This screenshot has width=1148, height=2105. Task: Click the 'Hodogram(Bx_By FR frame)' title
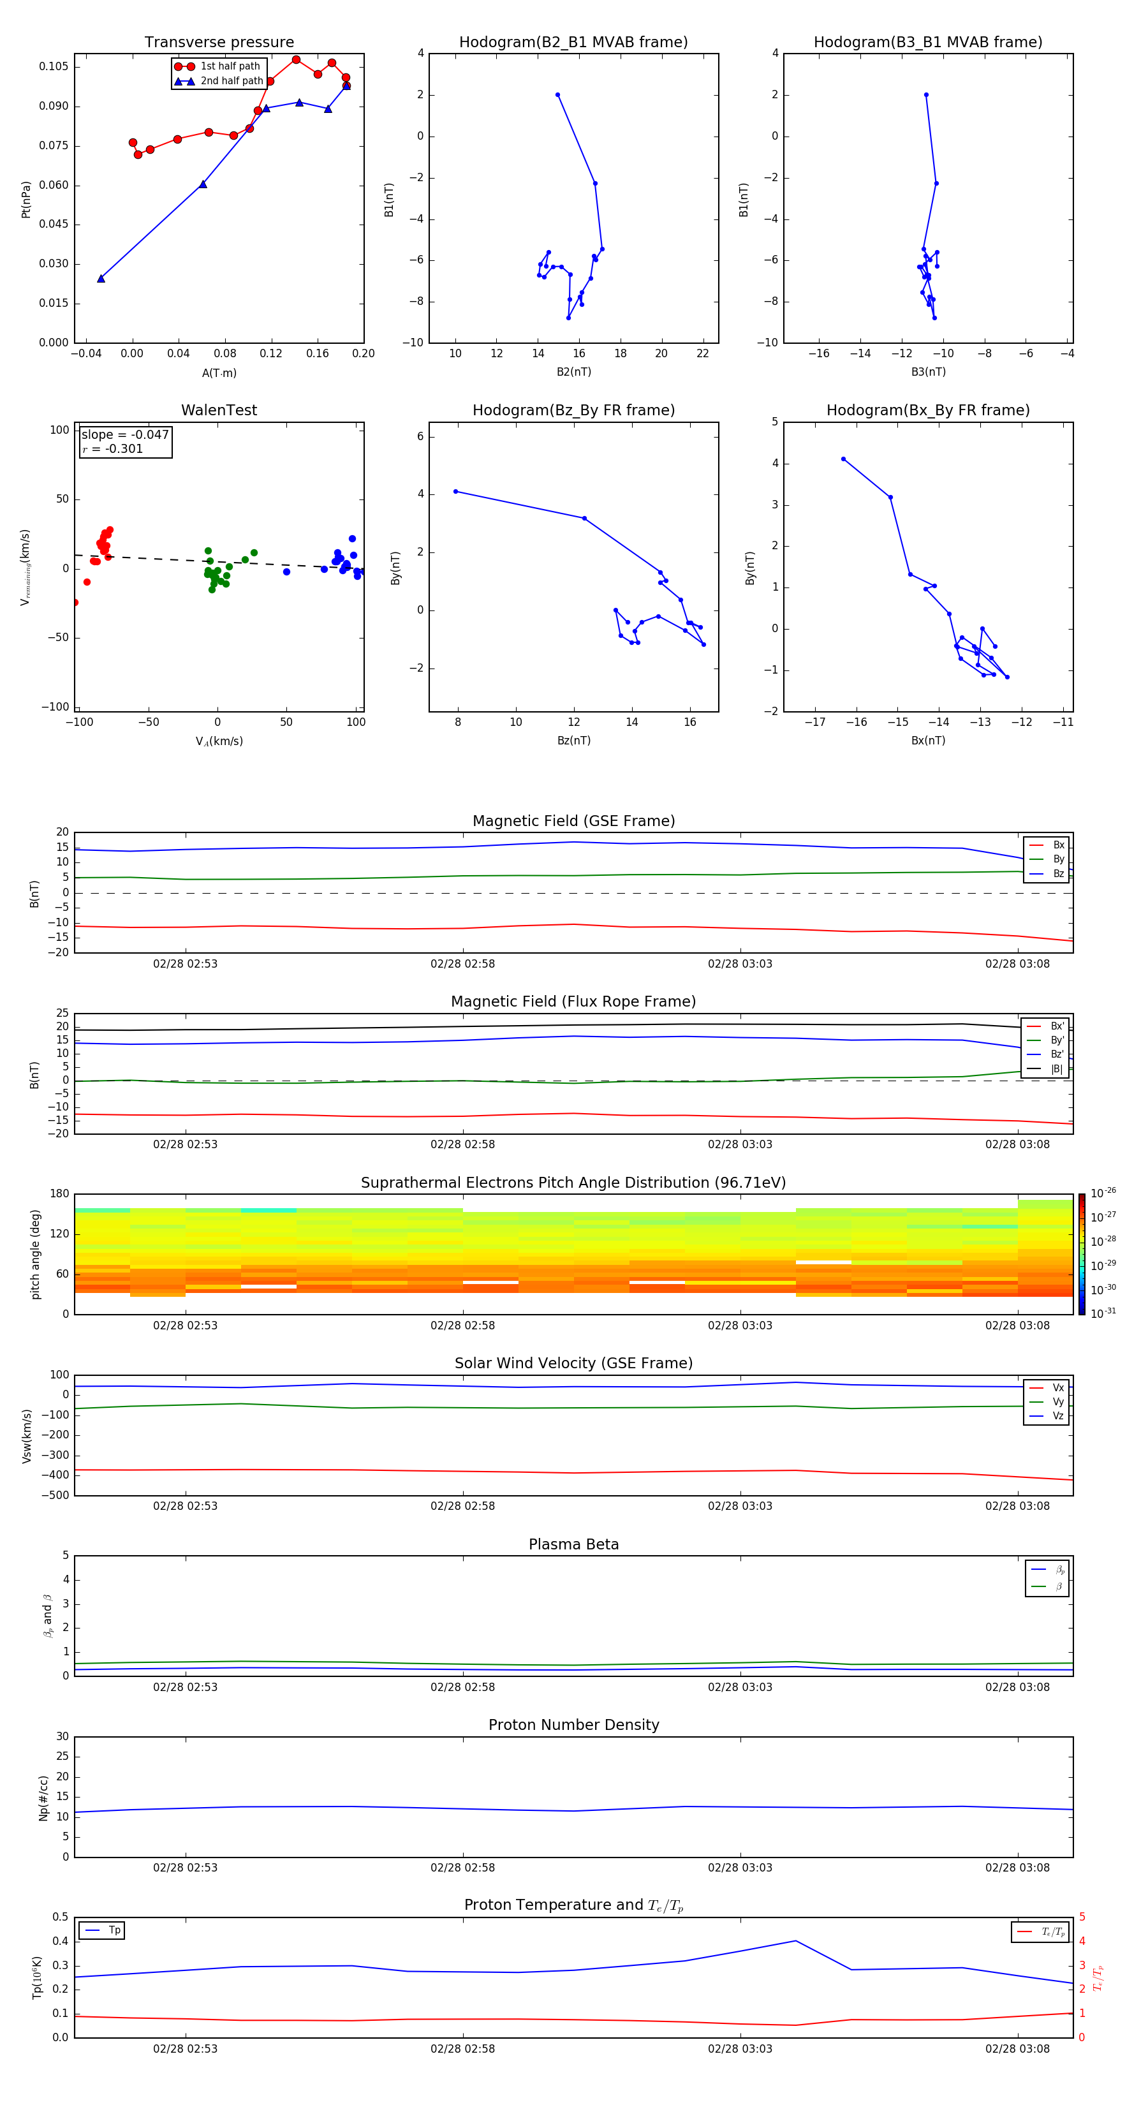[x=928, y=410]
